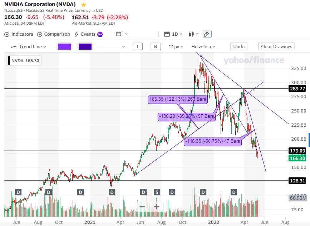310x226 pixels.
Task: Click the purple Y+ premium badge
Action: click(x=100, y=34)
